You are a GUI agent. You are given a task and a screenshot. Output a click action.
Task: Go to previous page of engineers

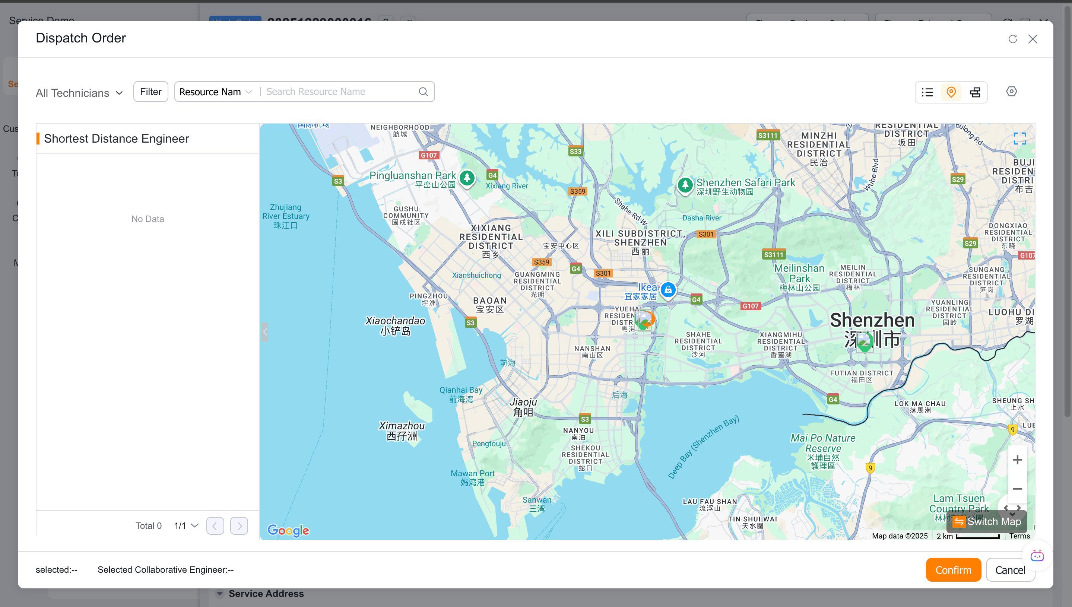point(215,526)
